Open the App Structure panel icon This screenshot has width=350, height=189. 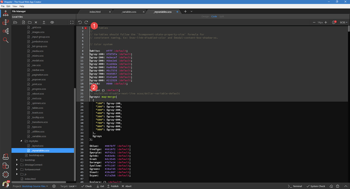[x=6, y=13]
